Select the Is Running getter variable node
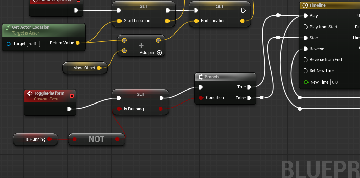The image size is (360, 178). click(x=35, y=139)
